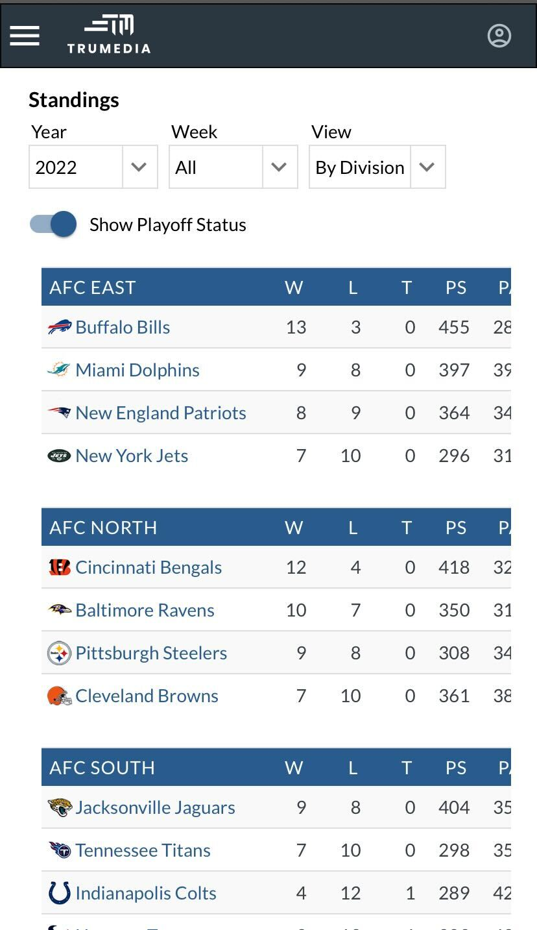Click the Buffalo Bills team logo
Viewport: 537px width, 930px height.
coord(60,327)
